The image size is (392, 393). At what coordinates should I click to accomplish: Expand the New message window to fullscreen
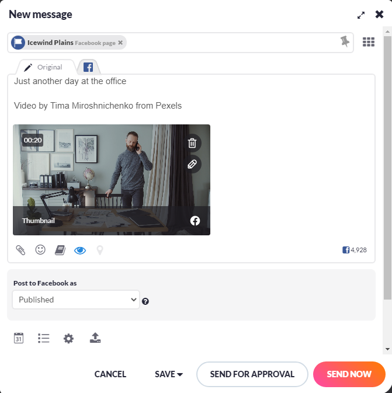(x=361, y=15)
